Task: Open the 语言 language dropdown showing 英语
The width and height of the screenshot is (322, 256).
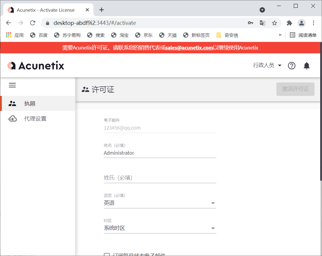Action: 160,203
